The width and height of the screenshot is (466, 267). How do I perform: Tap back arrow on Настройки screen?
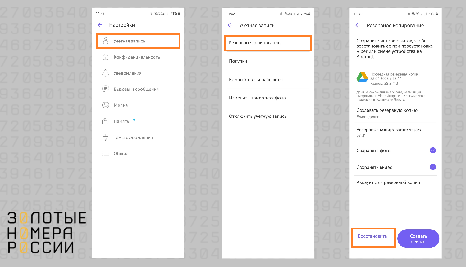(x=100, y=25)
